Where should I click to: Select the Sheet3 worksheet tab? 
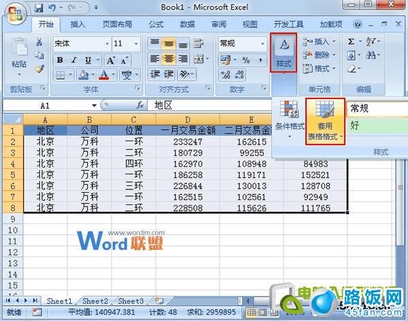(x=131, y=301)
